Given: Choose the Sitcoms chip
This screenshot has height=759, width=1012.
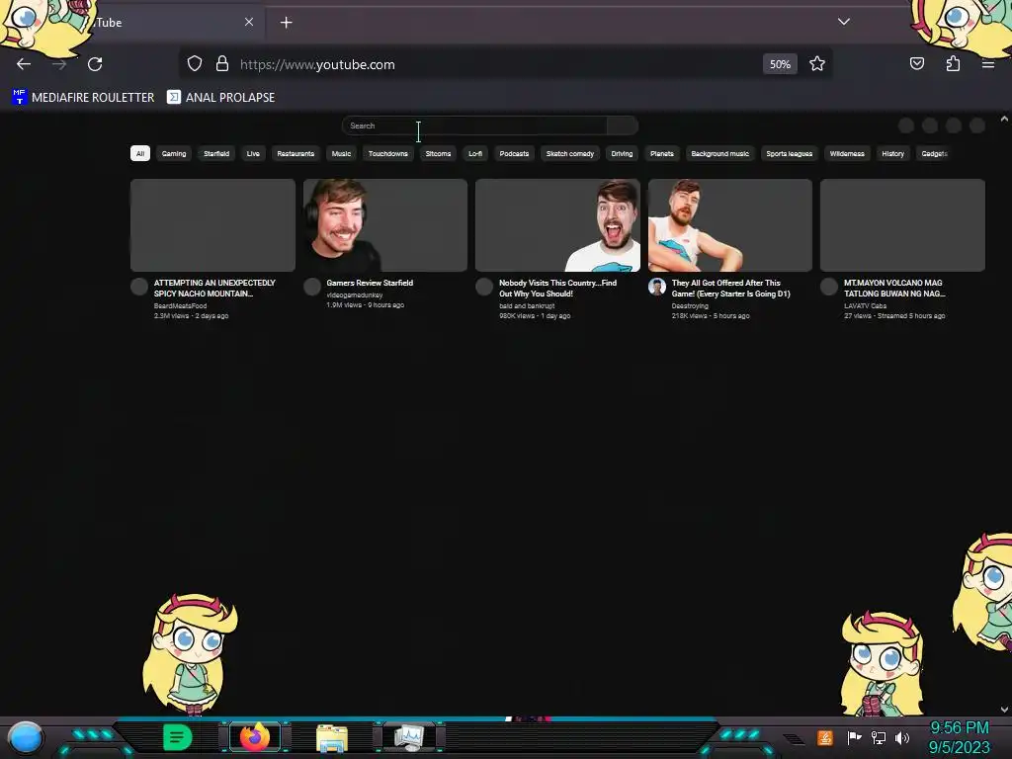Looking at the screenshot, I should [438, 153].
